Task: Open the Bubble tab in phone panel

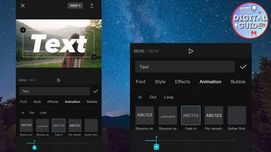Action: coord(92,102)
